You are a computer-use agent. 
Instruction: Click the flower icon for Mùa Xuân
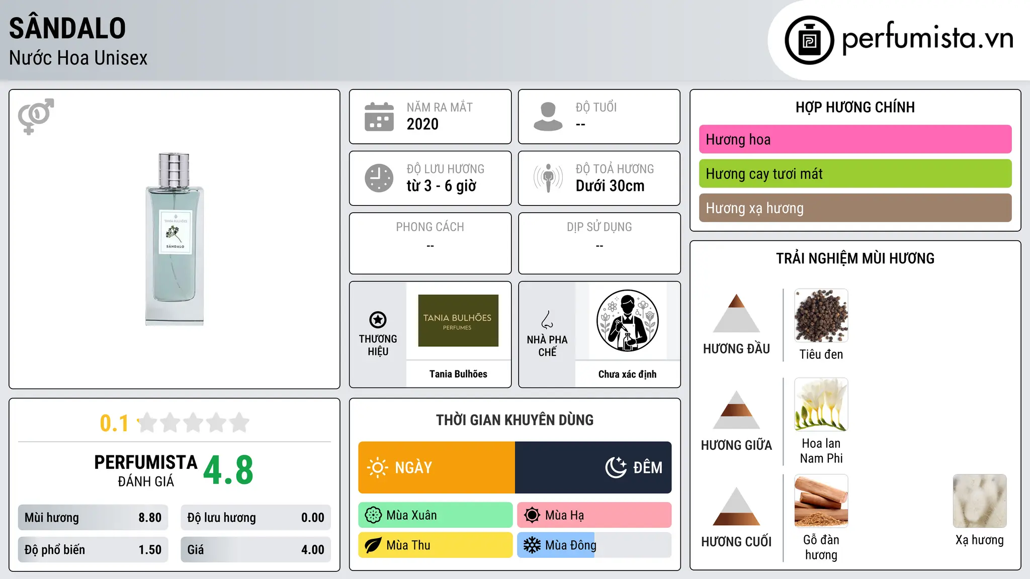click(373, 515)
